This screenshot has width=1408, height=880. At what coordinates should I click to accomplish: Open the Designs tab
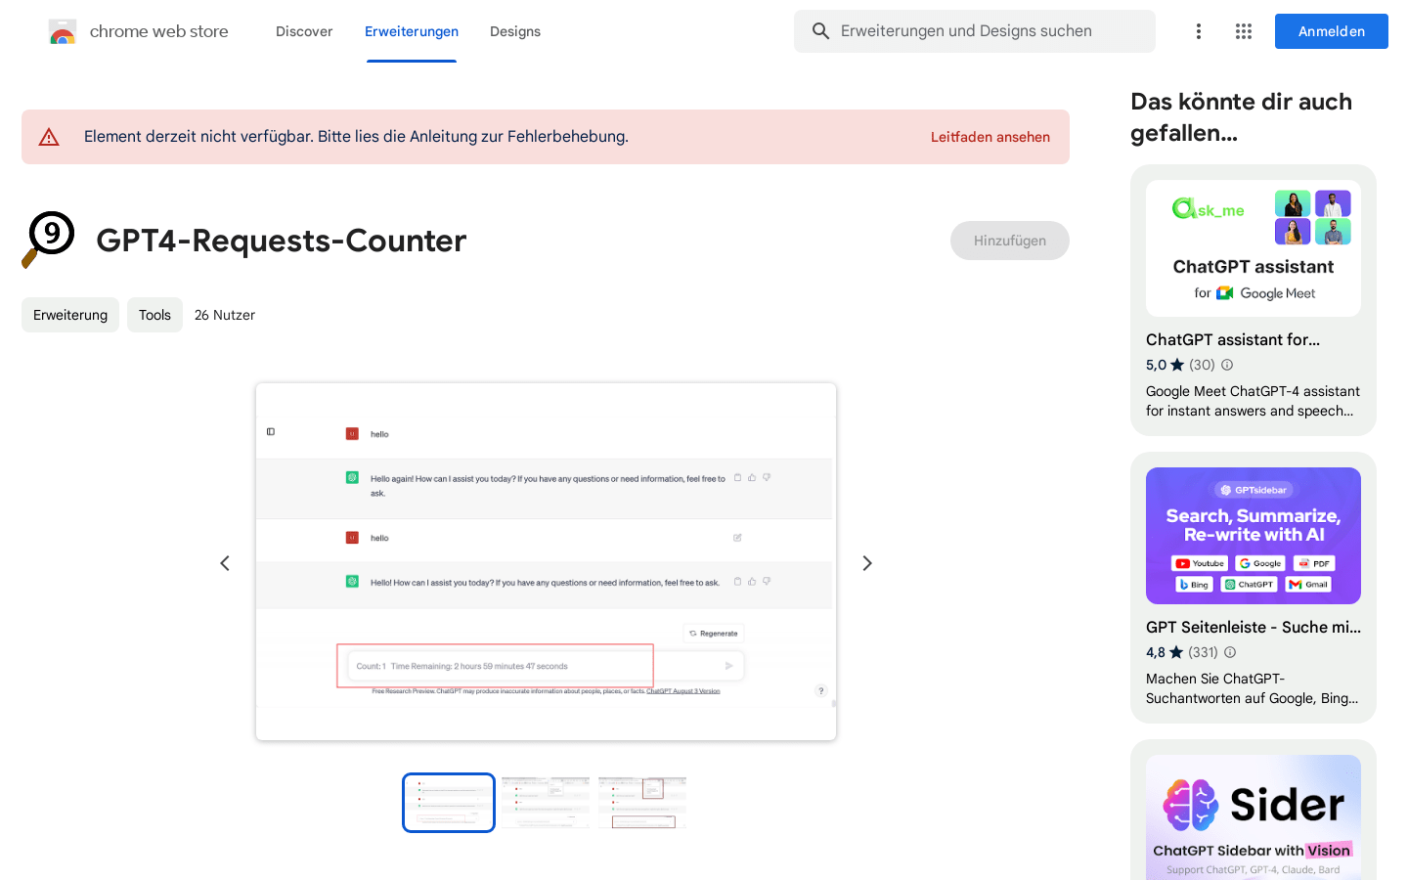click(515, 31)
